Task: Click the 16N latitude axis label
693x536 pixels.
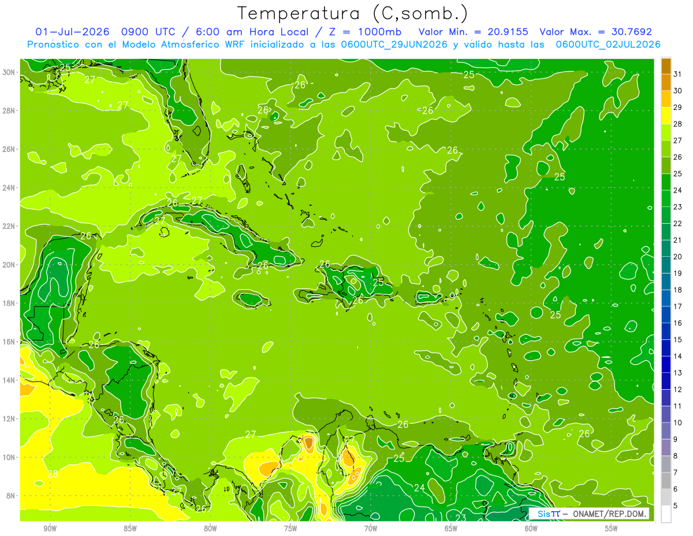Action: [9, 342]
